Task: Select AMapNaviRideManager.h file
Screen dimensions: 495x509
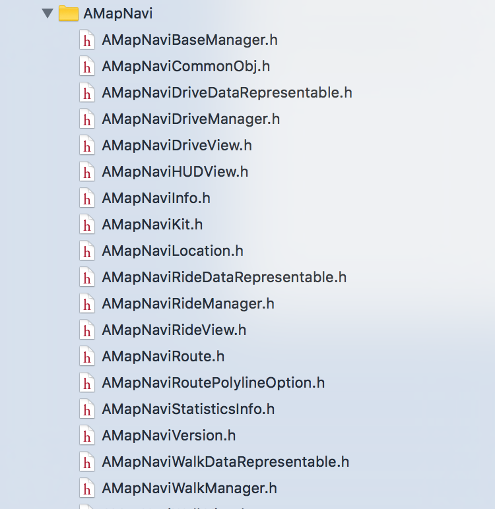Action: pos(188,303)
